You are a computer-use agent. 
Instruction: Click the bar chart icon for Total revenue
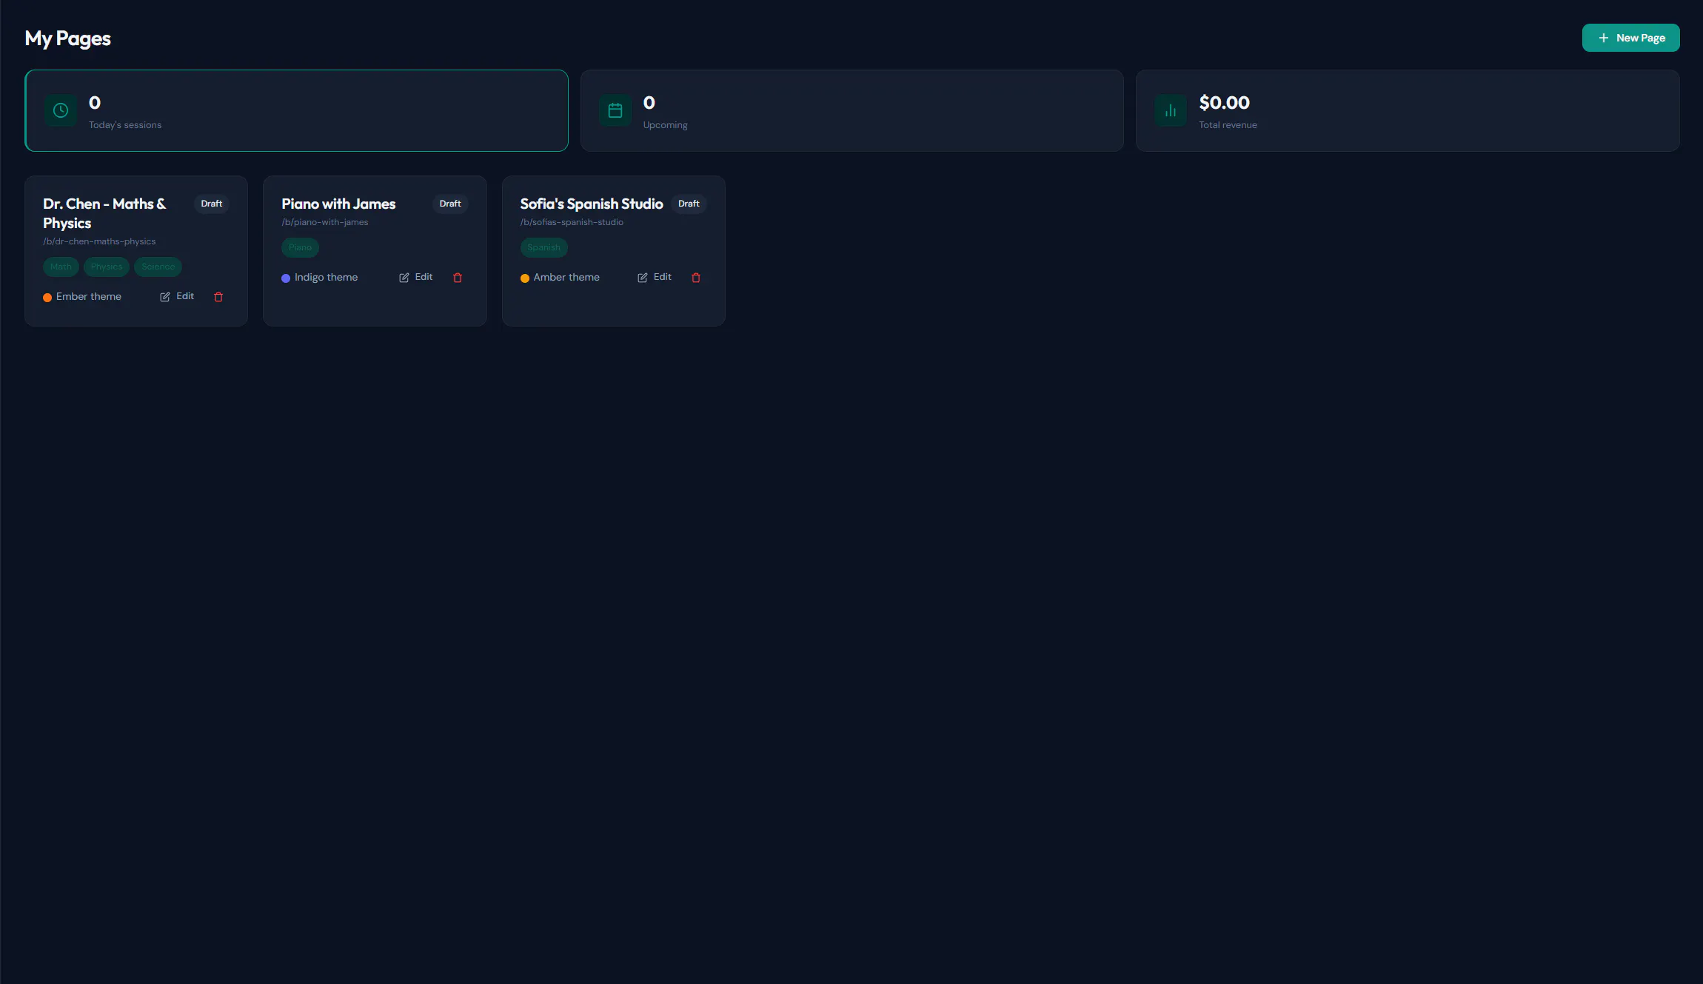pyautogui.click(x=1171, y=110)
